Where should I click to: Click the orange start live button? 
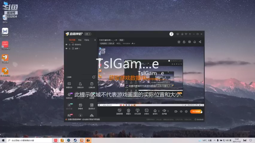point(196,112)
